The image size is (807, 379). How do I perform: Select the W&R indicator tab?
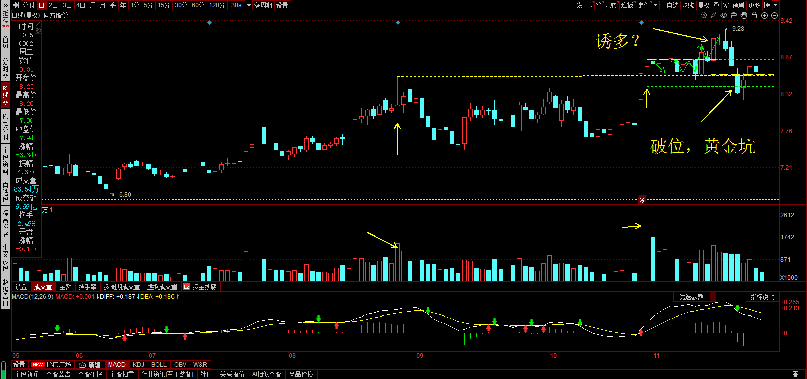pos(200,365)
